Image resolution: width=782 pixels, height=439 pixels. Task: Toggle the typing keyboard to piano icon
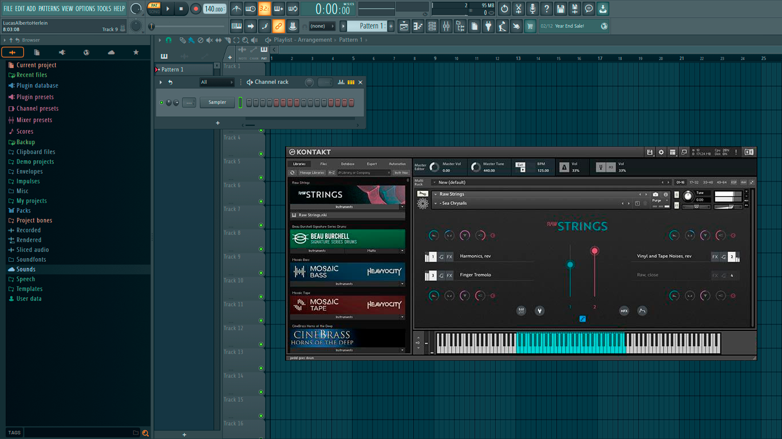point(236,26)
